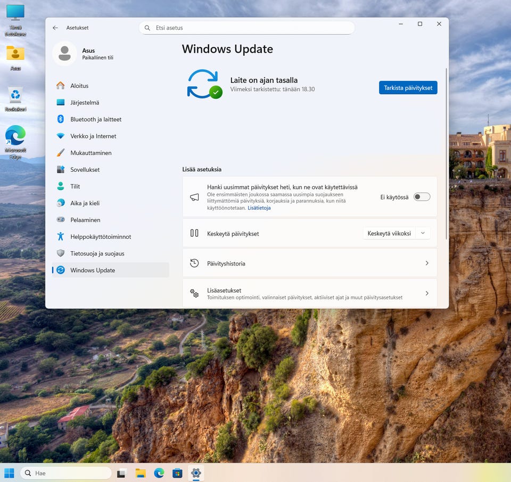511x482 pixels.
Task: Click the Päivityshistoria clock icon
Action: tap(194, 263)
